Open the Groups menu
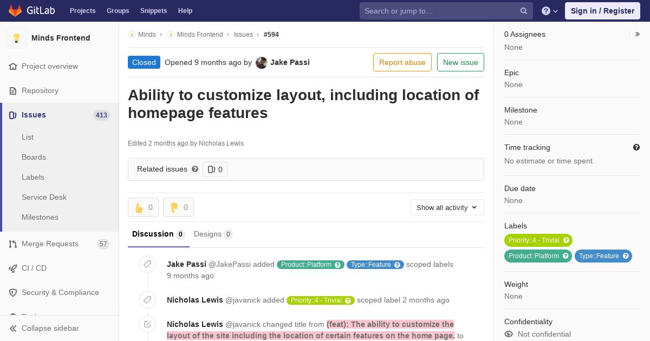 [x=118, y=11]
